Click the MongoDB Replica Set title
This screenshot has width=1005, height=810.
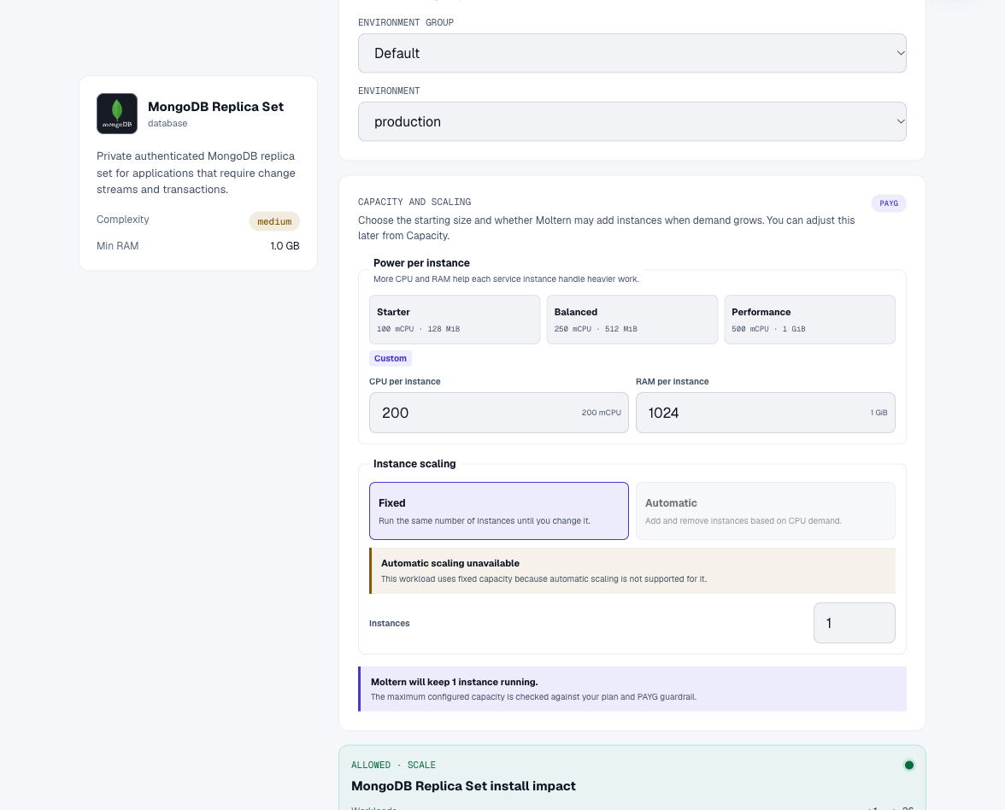pos(215,106)
